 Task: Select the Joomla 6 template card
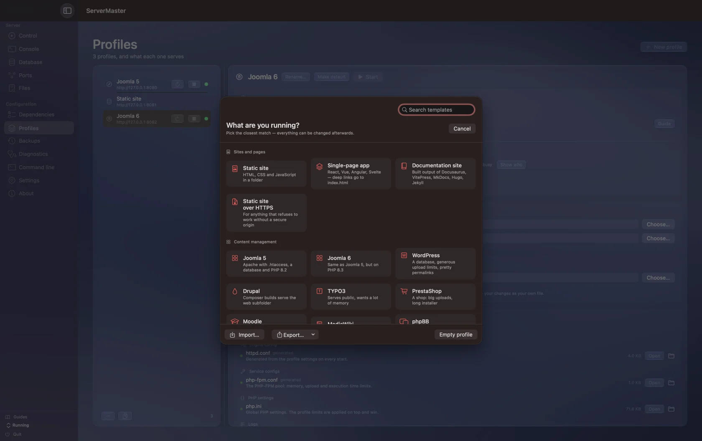tap(351, 264)
